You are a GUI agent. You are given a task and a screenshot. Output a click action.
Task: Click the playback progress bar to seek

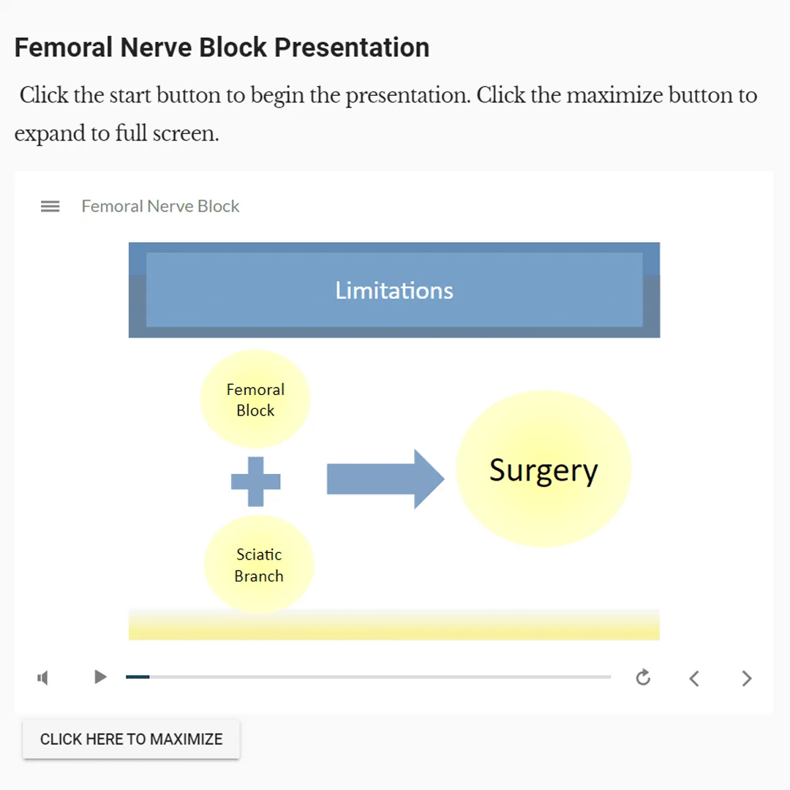click(368, 677)
